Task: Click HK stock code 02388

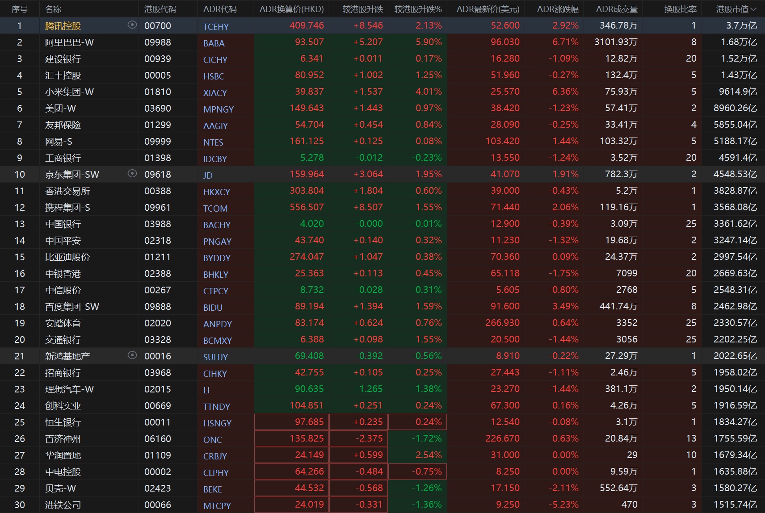Action: tap(158, 274)
